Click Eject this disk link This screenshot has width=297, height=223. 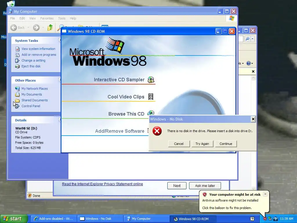coord(31,66)
